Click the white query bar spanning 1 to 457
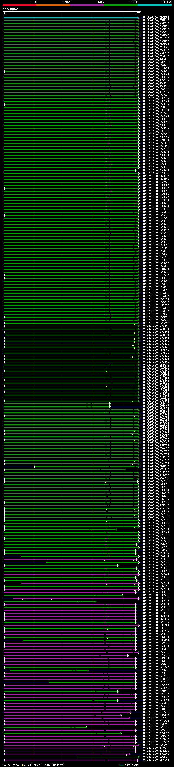Viewport: 174px width, 767px height. [72, 11]
